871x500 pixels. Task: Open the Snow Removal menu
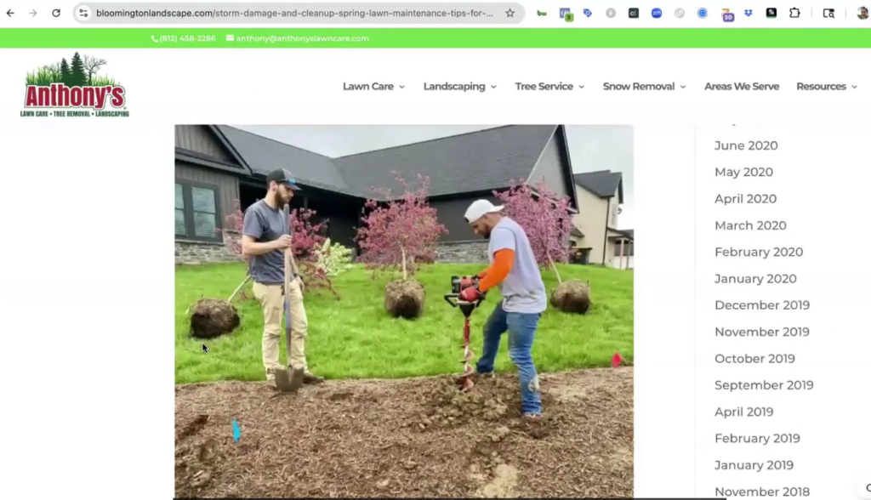point(644,87)
